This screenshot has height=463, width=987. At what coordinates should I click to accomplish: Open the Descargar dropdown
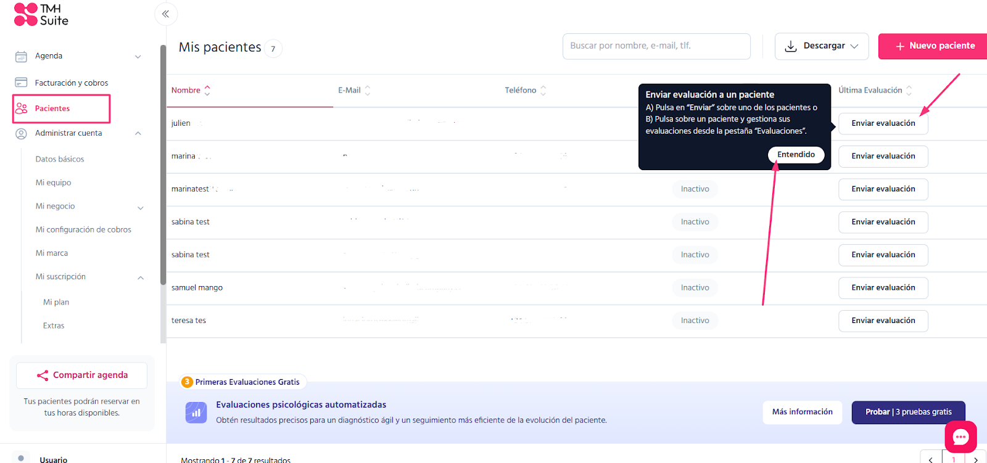pos(822,46)
